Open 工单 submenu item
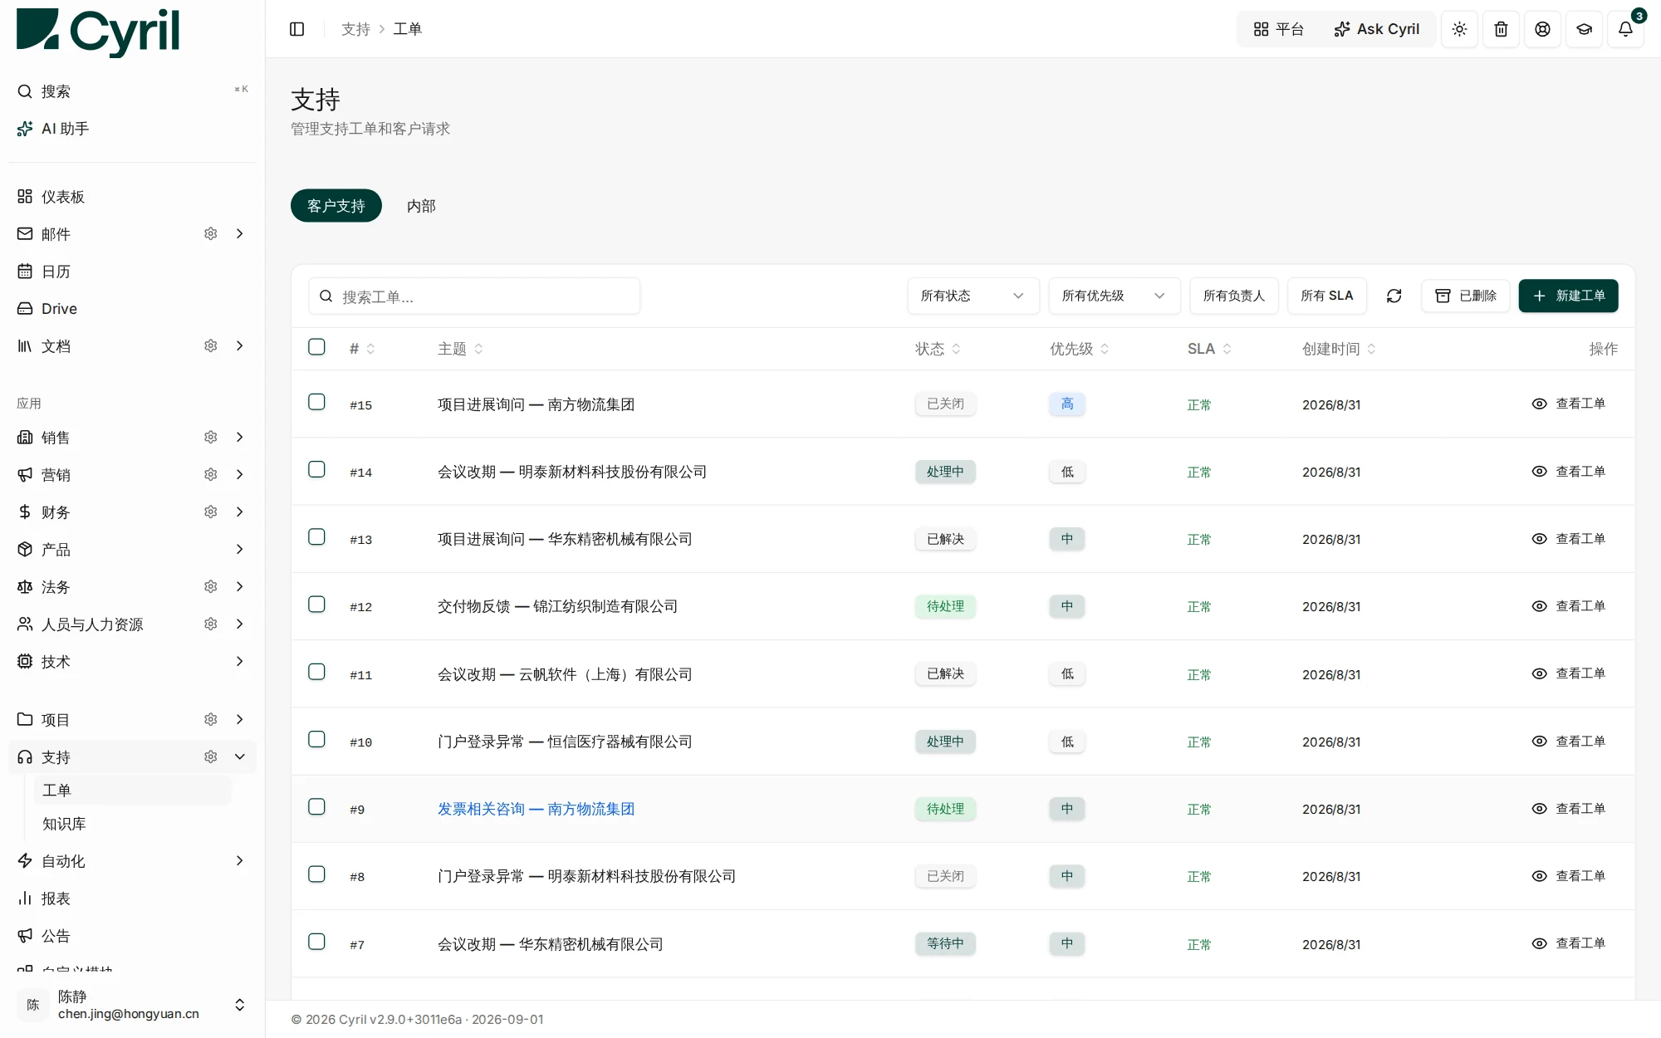Viewport: 1661px width, 1038px height. point(133,791)
